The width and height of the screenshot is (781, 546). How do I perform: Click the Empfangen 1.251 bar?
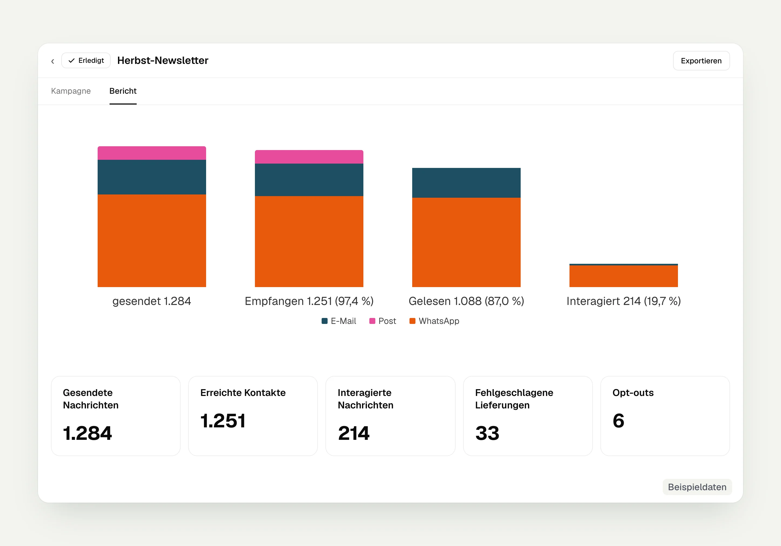[309, 219]
